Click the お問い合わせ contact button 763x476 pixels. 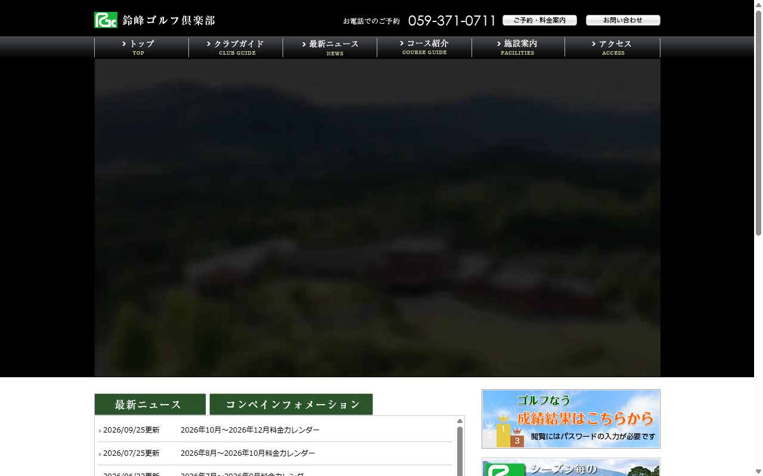pos(623,20)
